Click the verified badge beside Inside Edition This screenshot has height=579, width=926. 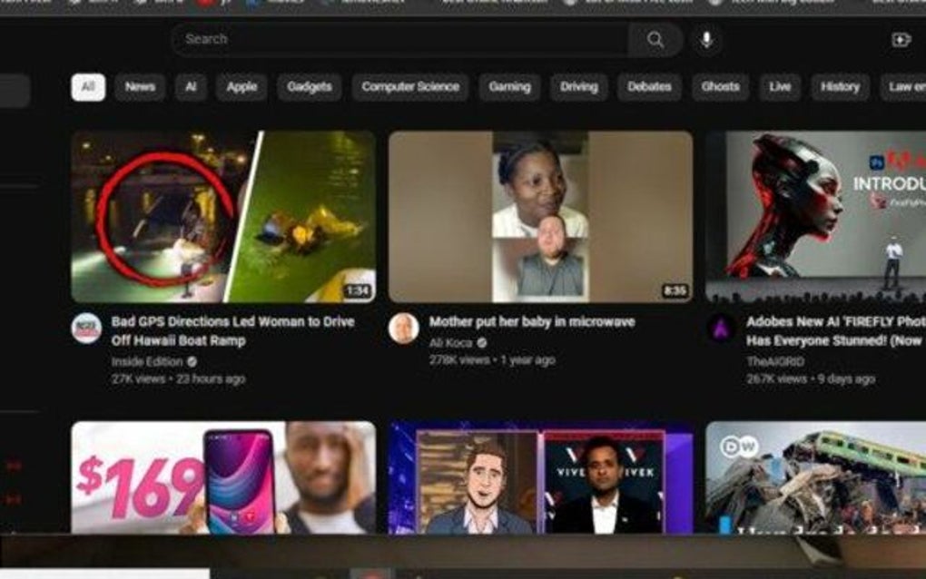(191, 359)
